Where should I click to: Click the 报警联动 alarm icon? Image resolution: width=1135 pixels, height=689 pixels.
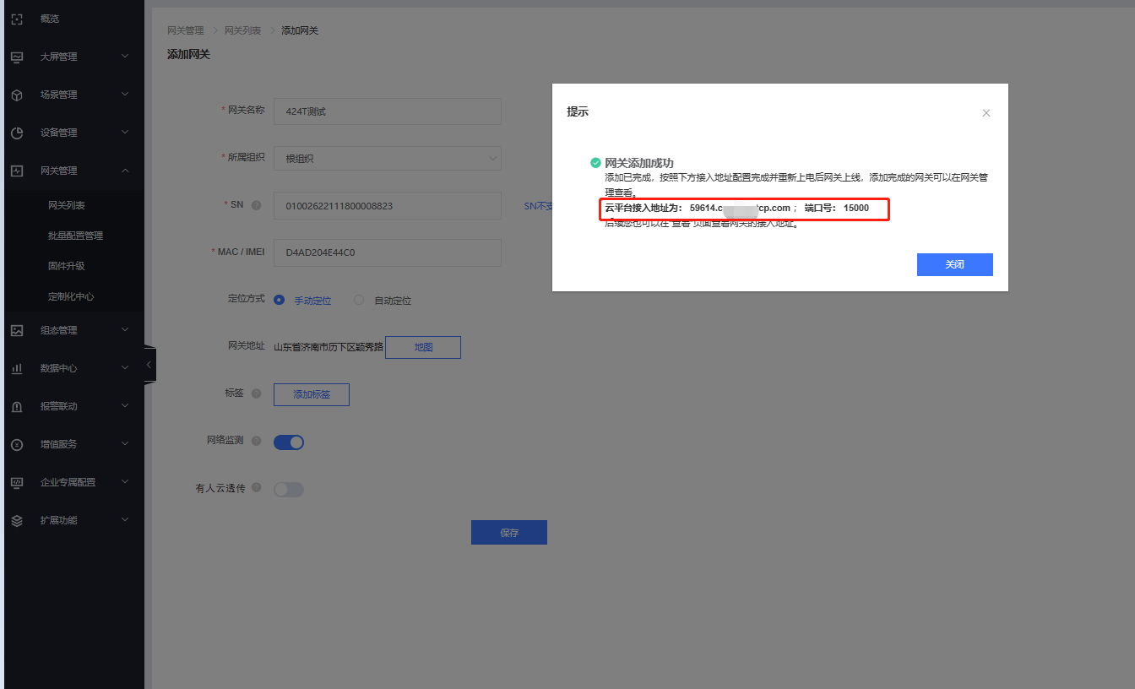(x=17, y=406)
